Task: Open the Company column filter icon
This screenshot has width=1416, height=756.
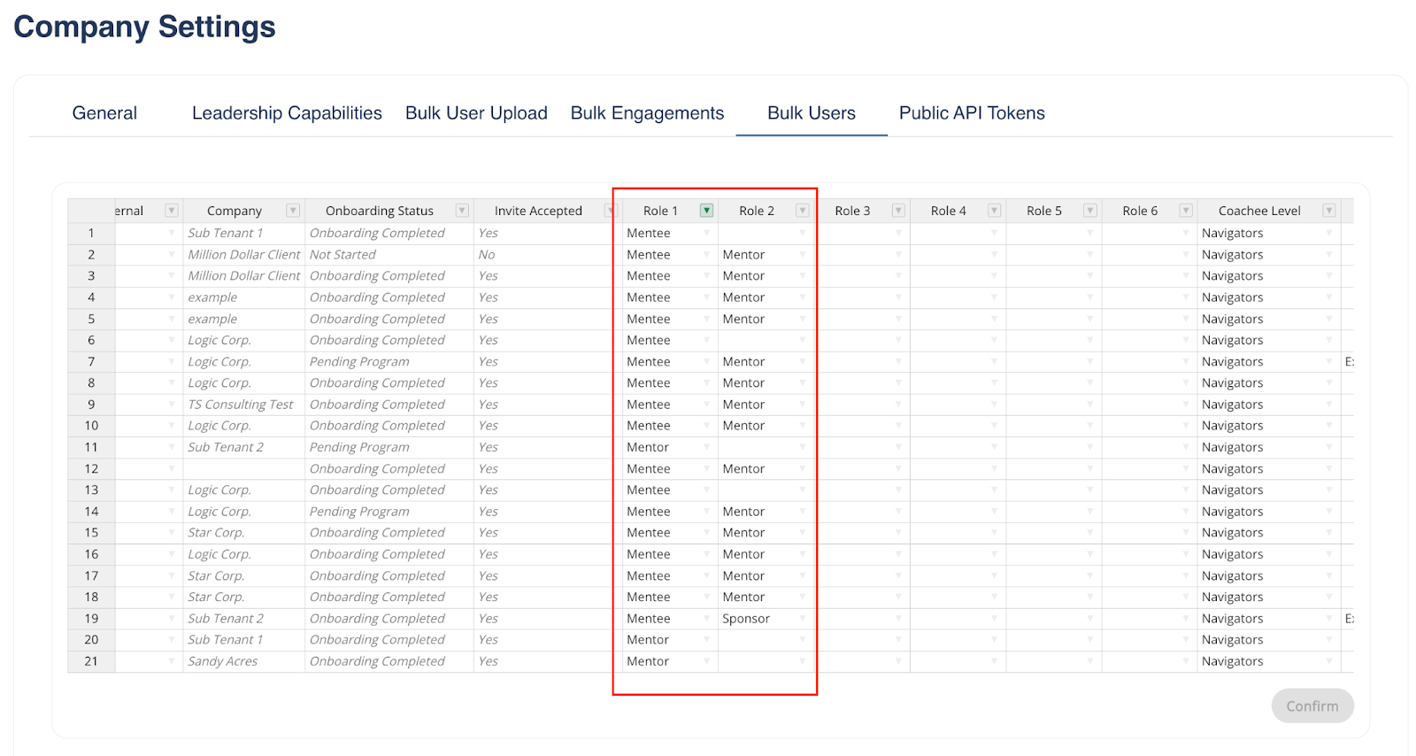Action: (x=292, y=211)
